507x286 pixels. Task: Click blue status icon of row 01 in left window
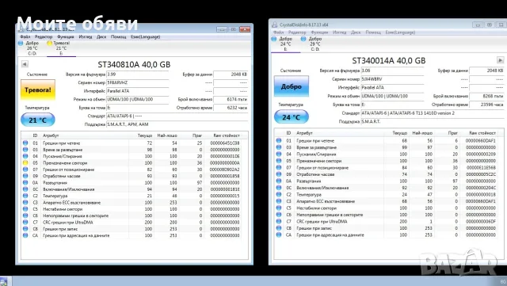(25, 143)
